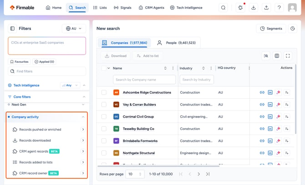Open website link for Northgate Structural
The image size is (305, 185).
pos(262,153)
